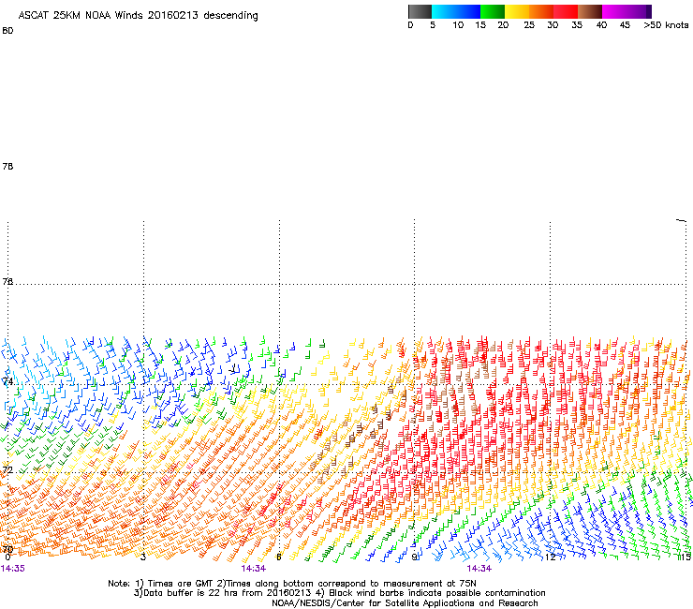693x609 pixels.
Task: Click the yellow 20-25 knots legend segment
Action: (517, 11)
